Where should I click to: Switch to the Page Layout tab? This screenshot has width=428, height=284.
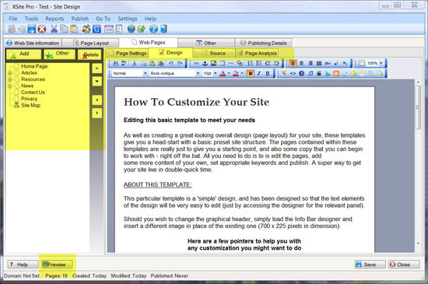[91, 43]
